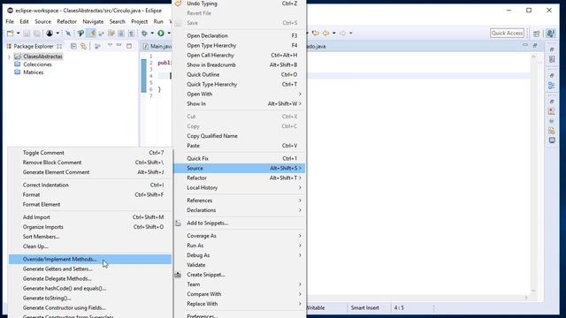Select the ClasesAbstractas project

pyautogui.click(x=42, y=57)
